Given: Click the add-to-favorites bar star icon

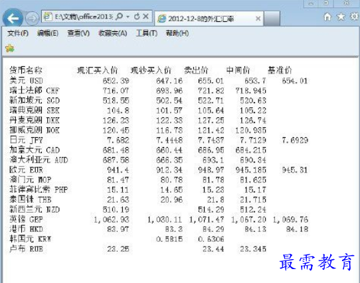Looking at the screenshot, I should (x=10, y=48).
